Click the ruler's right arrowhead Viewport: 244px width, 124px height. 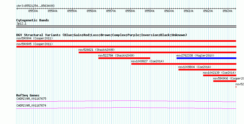[236, 9]
